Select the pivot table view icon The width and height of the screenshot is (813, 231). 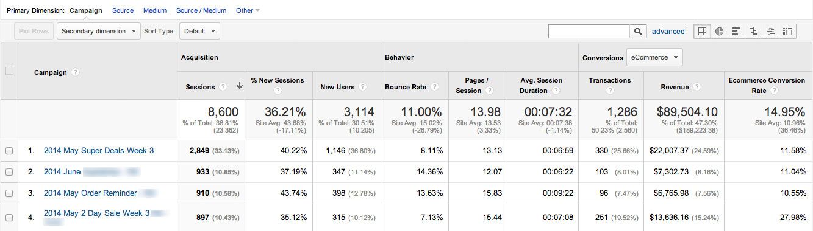click(788, 32)
